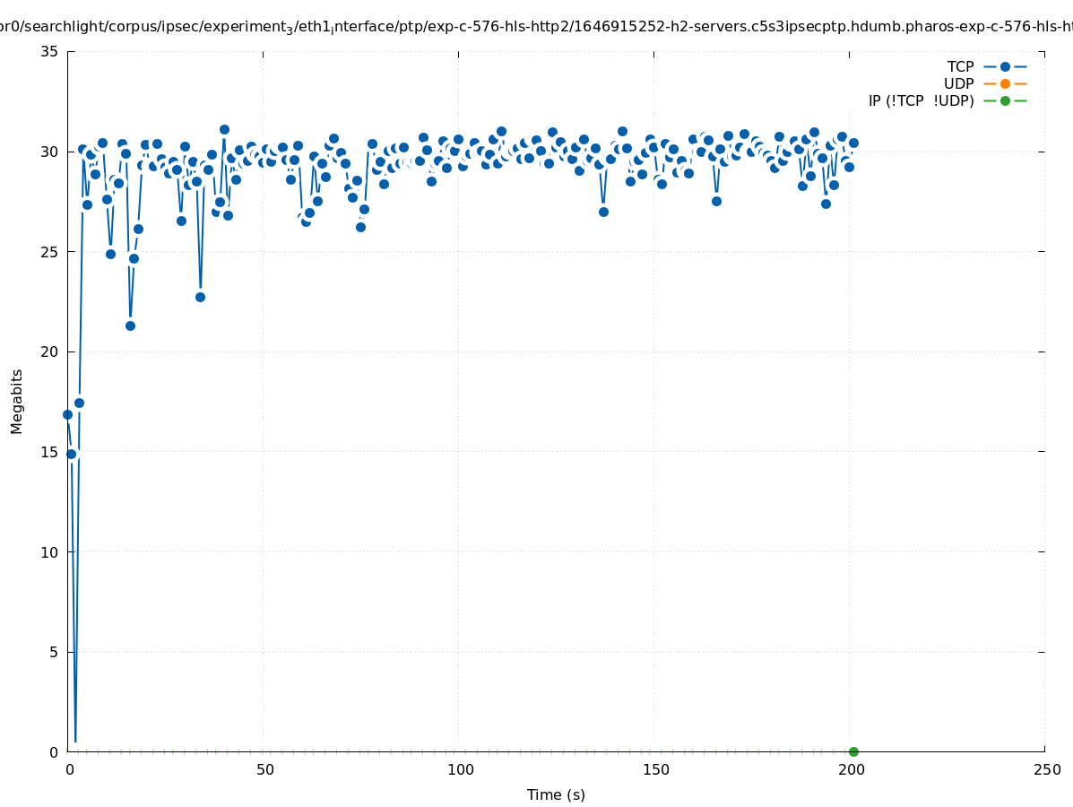This screenshot has width=1073, height=807.
Task: Click the file path title at top
Action: pyautogui.click(x=536, y=27)
